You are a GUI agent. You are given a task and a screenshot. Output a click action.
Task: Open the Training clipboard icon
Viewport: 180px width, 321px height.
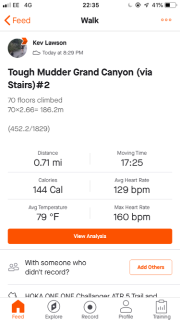point(161,306)
